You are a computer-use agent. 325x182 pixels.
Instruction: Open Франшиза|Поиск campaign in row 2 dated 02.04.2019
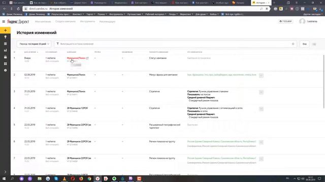76,75
